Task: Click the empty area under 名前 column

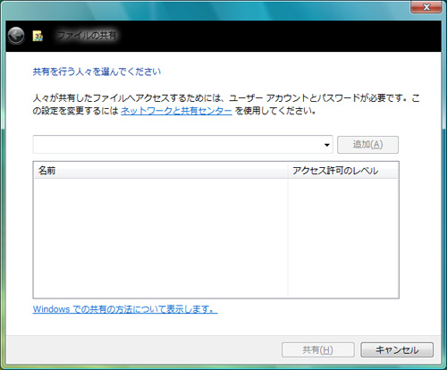Action: coord(161,238)
